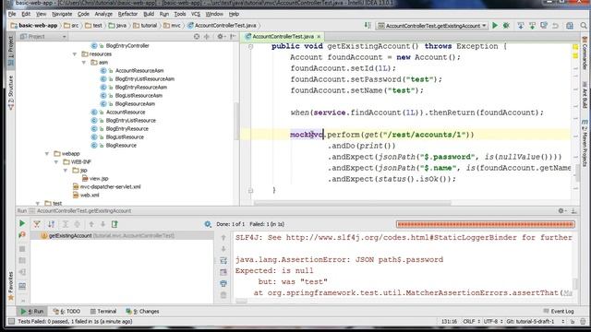Open the Navigate menu
This screenshot has width=591, height=332.
(62, 14)
